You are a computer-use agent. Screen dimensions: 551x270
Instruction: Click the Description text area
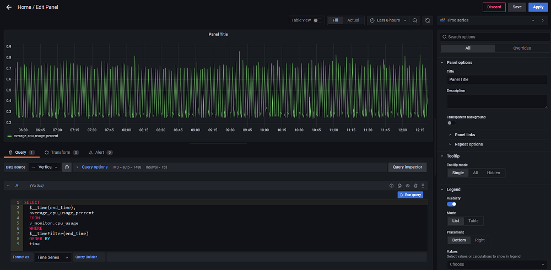[x=497, y=101]
